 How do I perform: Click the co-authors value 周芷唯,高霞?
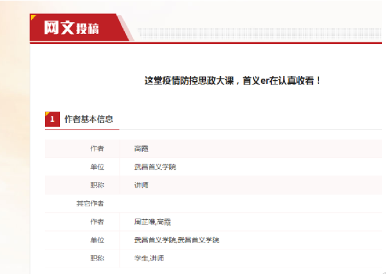(152, 222)
